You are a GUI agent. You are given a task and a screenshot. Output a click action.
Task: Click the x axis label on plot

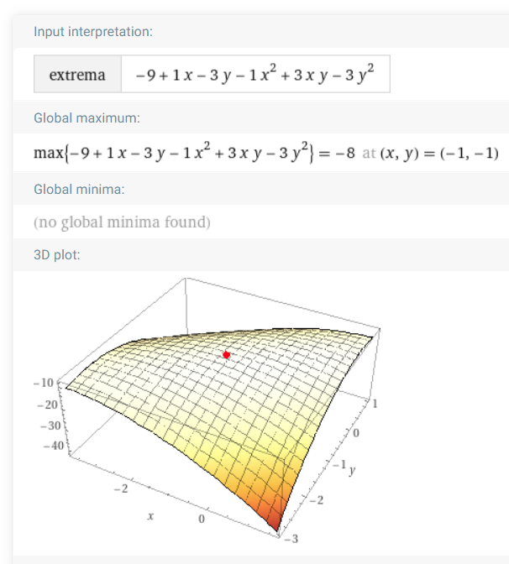tap(150, 516)
